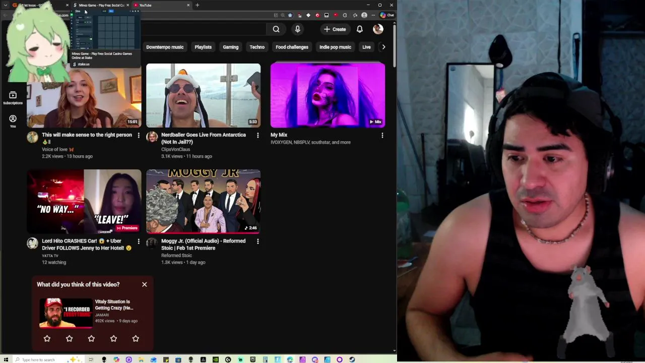Open the My Mix purple thumbnail
This screenshot has width=645, height=363.
(328, 95)
